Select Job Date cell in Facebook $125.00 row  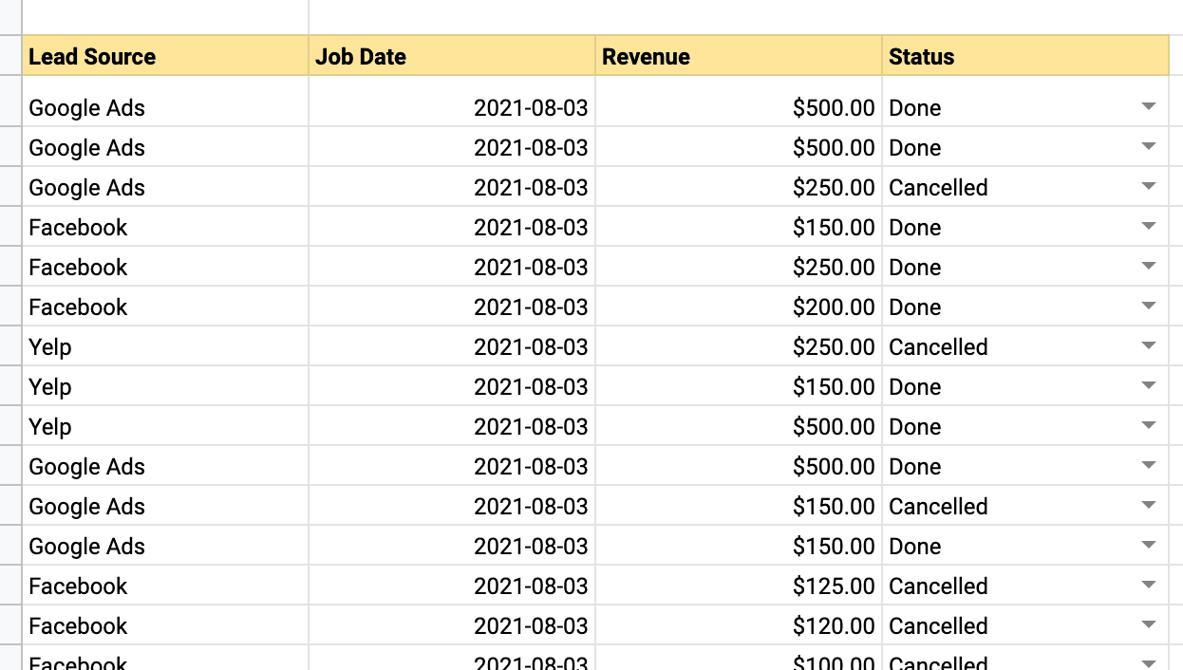pos(452,586)
